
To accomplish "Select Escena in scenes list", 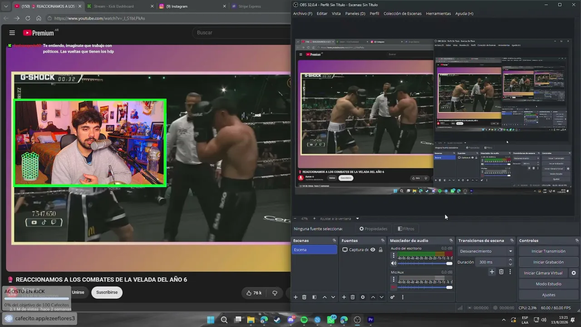I will pyautogui.click(x=315, y=250).
